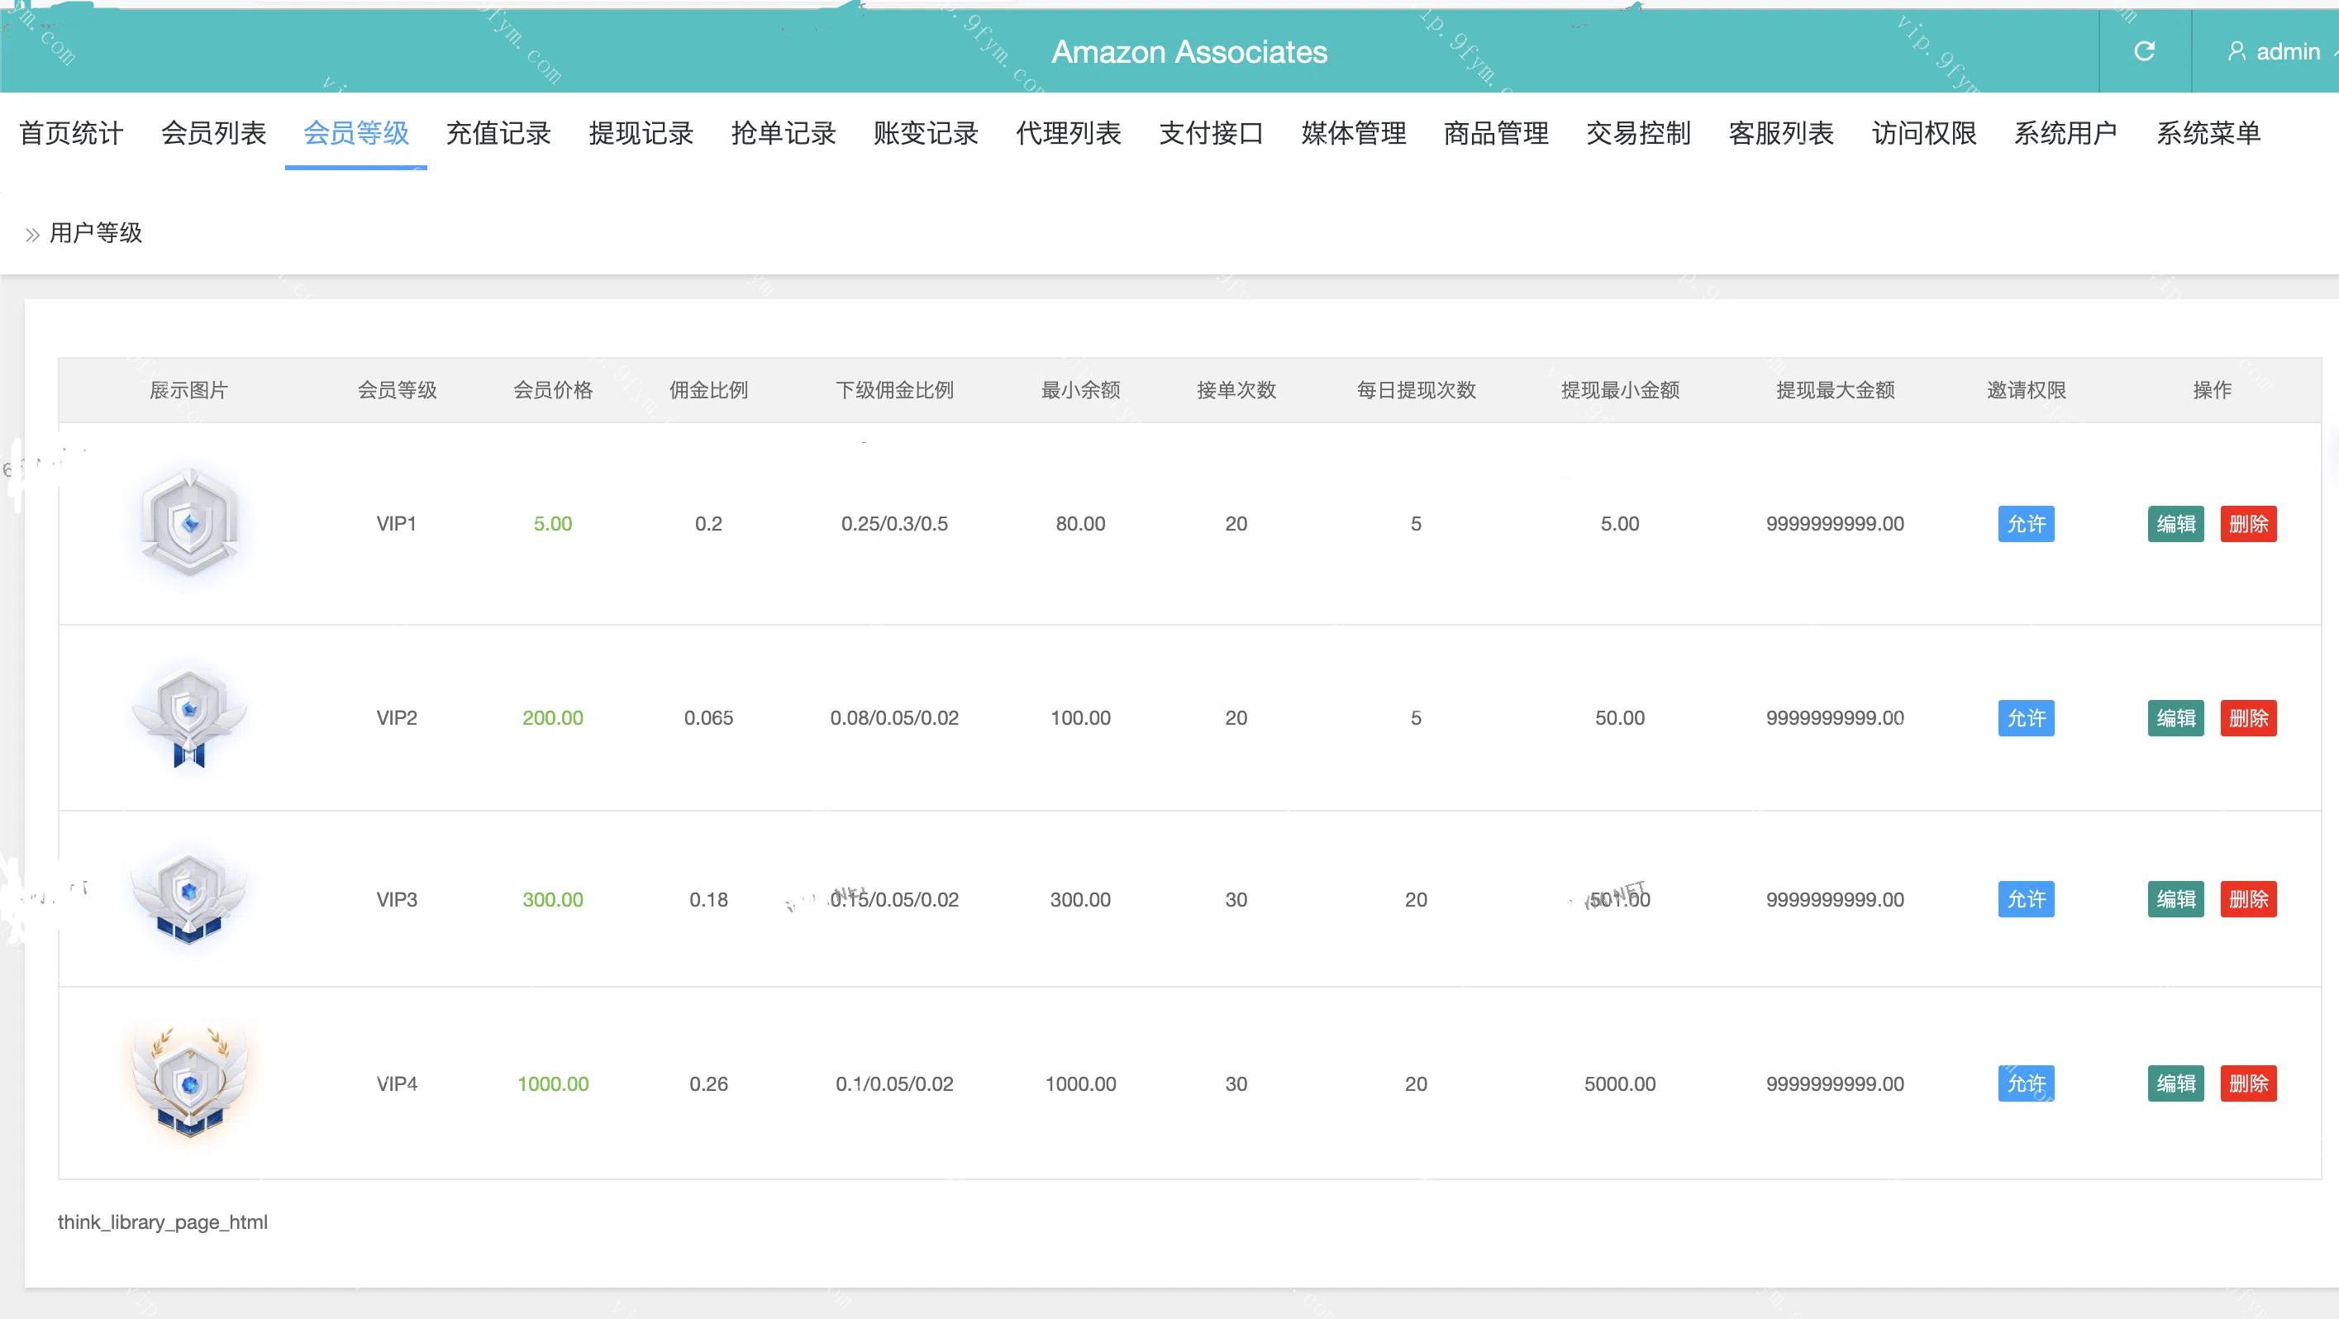Click the VIP4 gold badge thumbnail
Screen dimensions: 2339x1319
(189, 1082)
